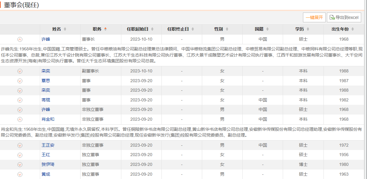Screen dimensions: 367x179
Task: Export the table with 导出到excel
Action: 344,17
